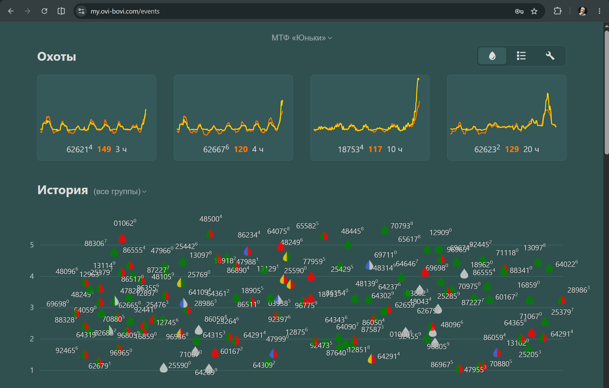
Task: Click the red droplet beside 60167 near bottom
Action: point(215,353)
